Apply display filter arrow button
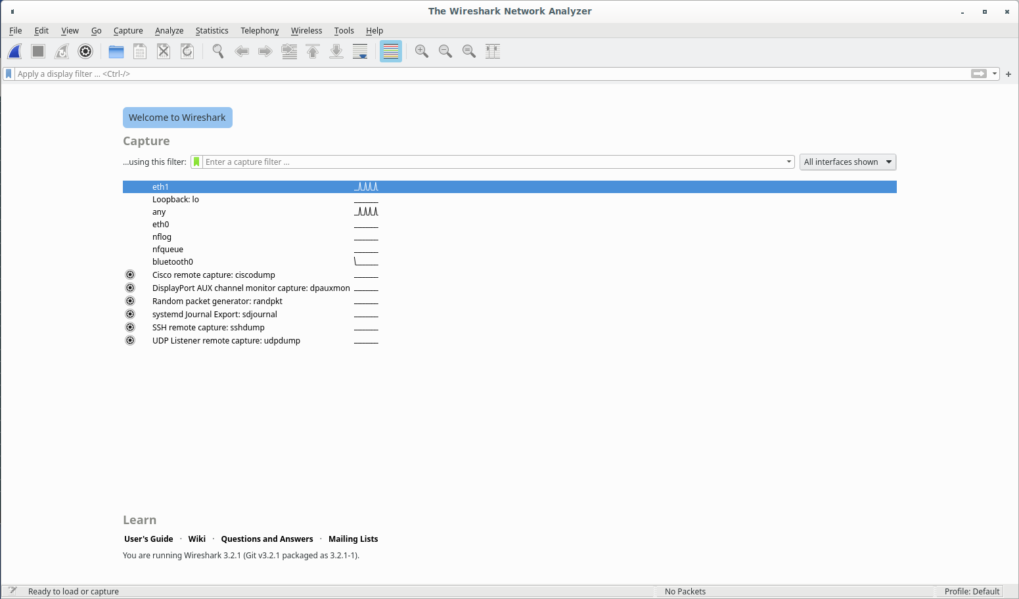The image size is (1019, 599). 979,74
